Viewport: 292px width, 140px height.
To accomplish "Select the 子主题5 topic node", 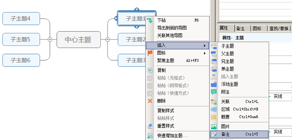I will coord(21,39).
